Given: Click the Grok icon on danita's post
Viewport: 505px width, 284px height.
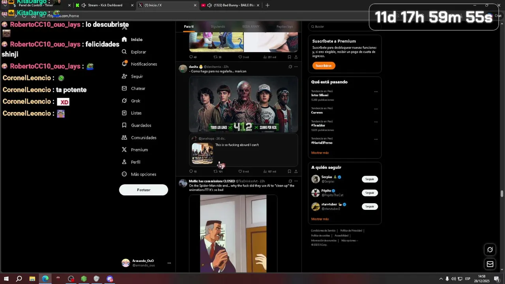Looking at the screenshot, I should tap(290, 67).
